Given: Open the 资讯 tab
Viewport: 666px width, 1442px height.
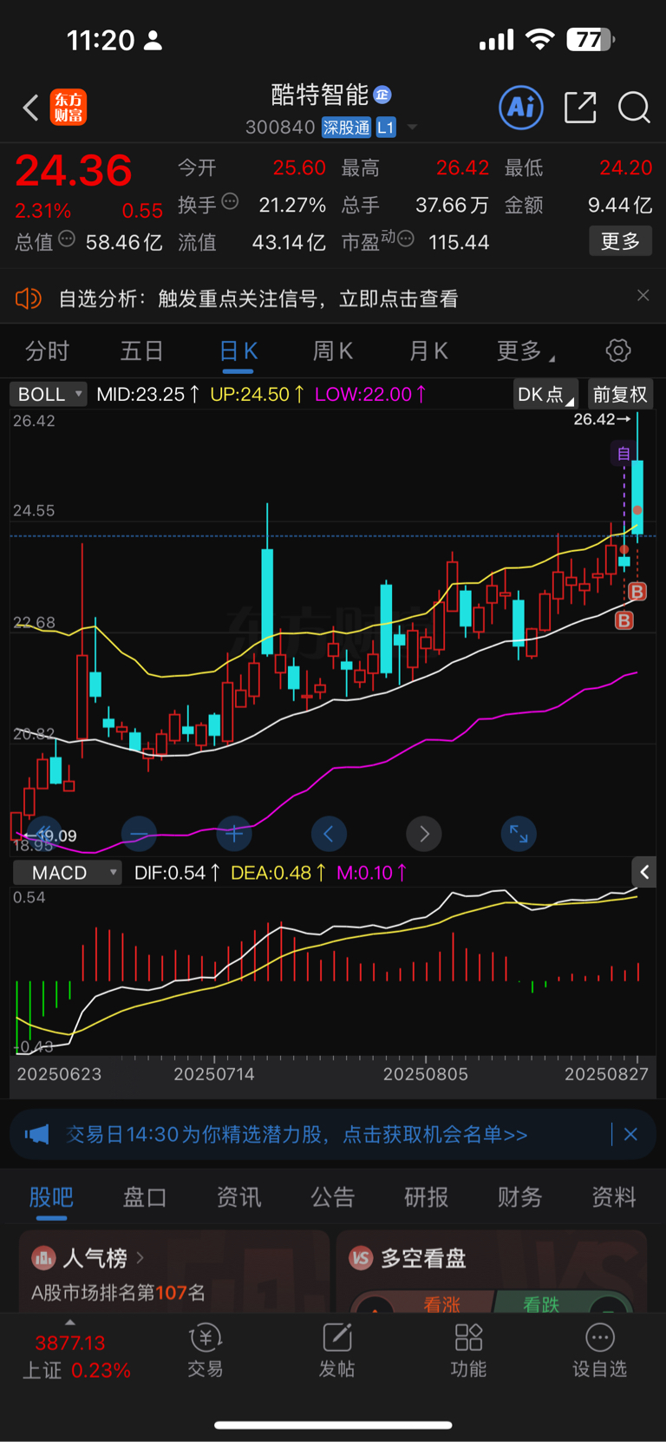Looking at the screenshot, I should pyautogui.click(x=238, y=1197).
